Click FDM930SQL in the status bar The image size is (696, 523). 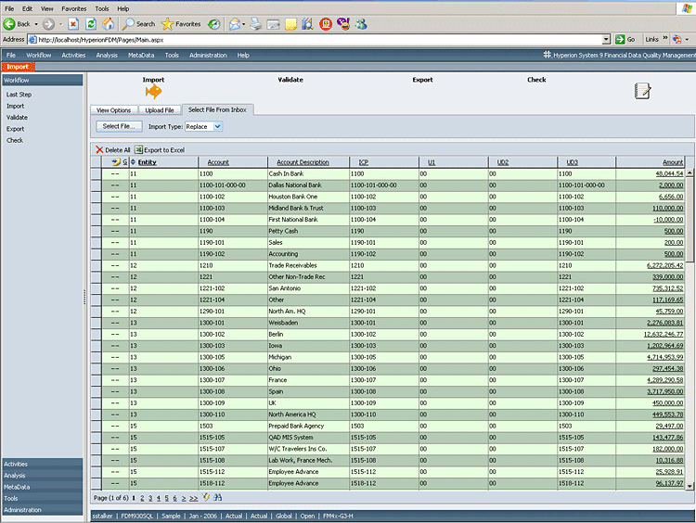136,516
